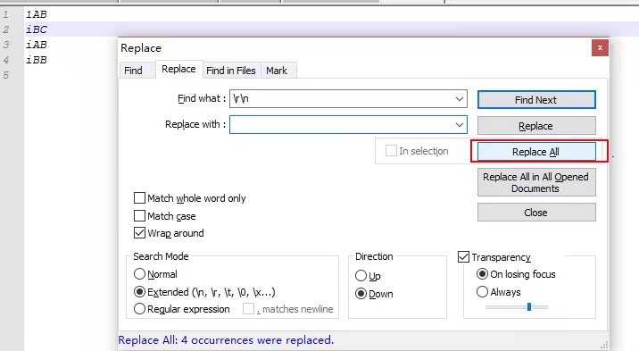Viewport: 639px width, 351px height.
Task: Open the Find in Files tab
Action: [230, 71]
